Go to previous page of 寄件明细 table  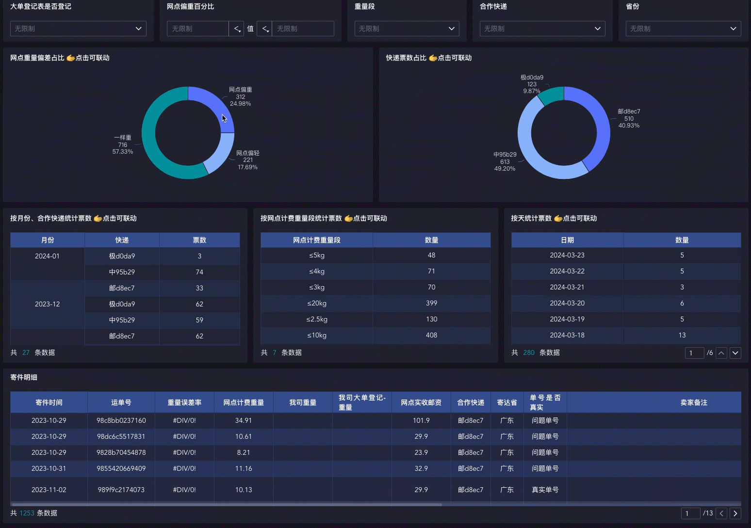721,513
